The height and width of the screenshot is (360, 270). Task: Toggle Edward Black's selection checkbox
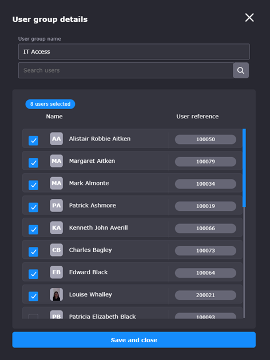coord(33,274)
